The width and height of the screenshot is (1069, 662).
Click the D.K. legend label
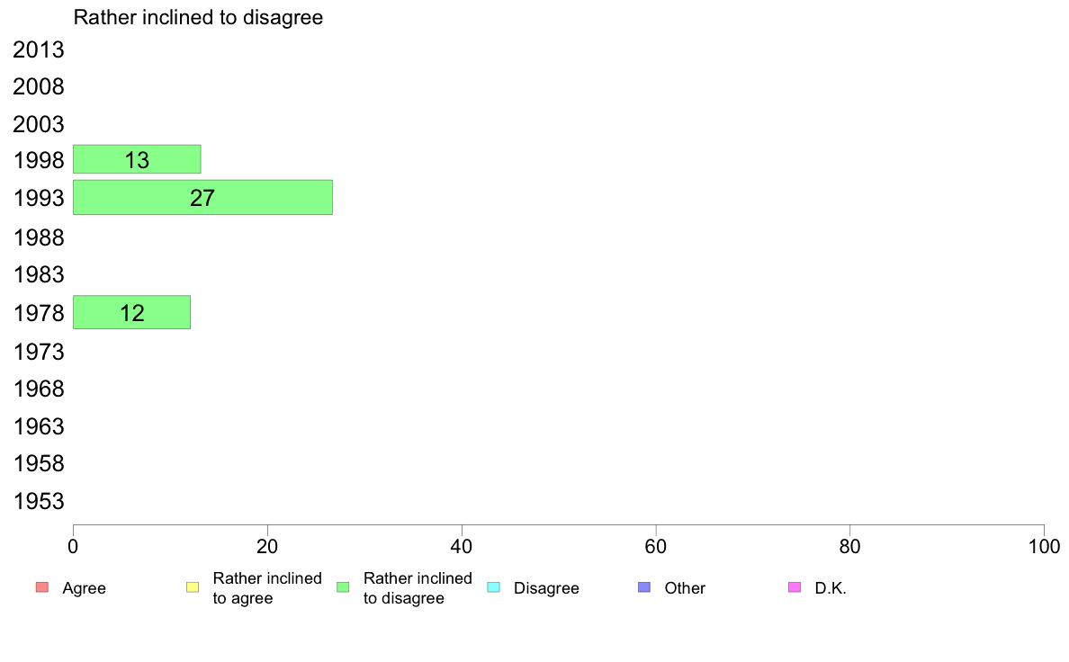point(831,588)
